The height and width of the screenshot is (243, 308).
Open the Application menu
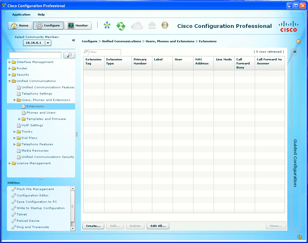point(21,15)
